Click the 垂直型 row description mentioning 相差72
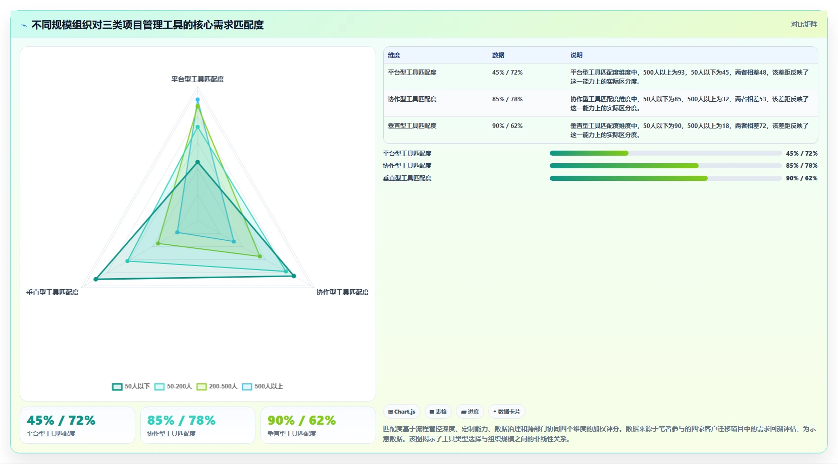 [690, 130]
